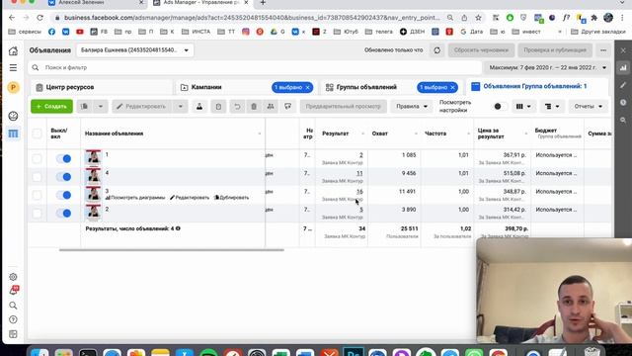Open the three-dot more menu at top right

pyautogui.click(x=603, y=50)
